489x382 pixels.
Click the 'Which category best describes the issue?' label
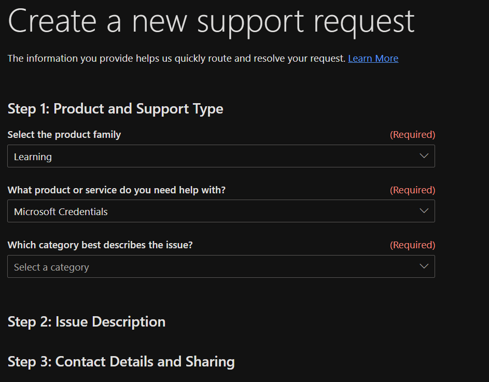click(100, 245)
